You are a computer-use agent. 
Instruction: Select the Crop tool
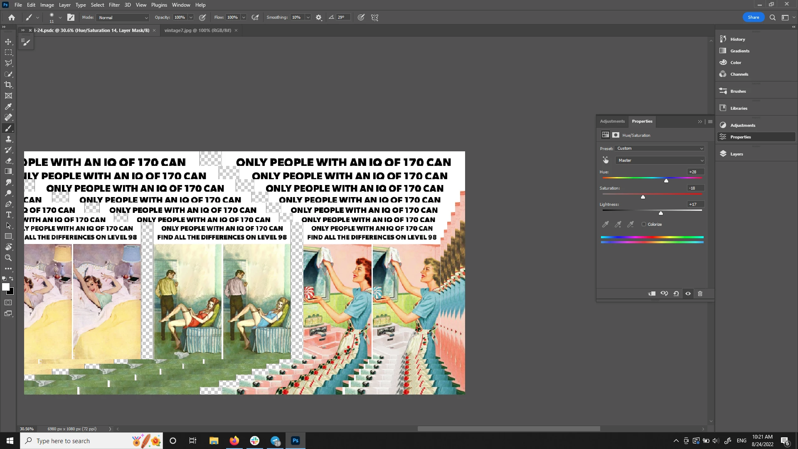pos(8,85)
